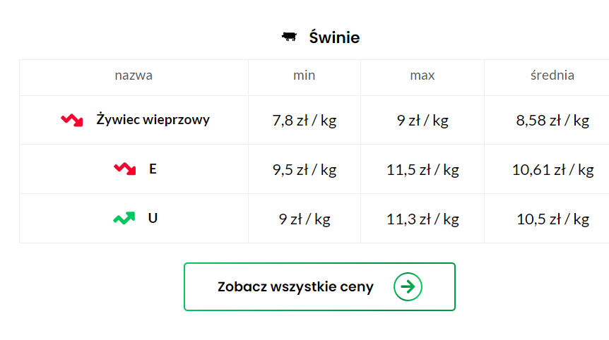Select the class U row label
The image size is (609, 340).
153,218
